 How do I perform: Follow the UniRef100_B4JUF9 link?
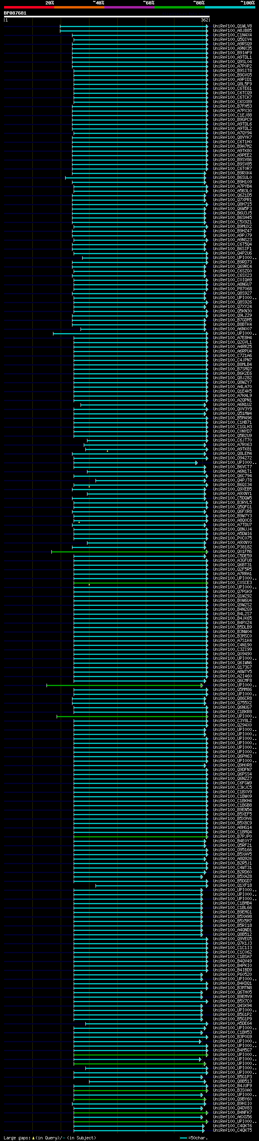[232, 1086]
